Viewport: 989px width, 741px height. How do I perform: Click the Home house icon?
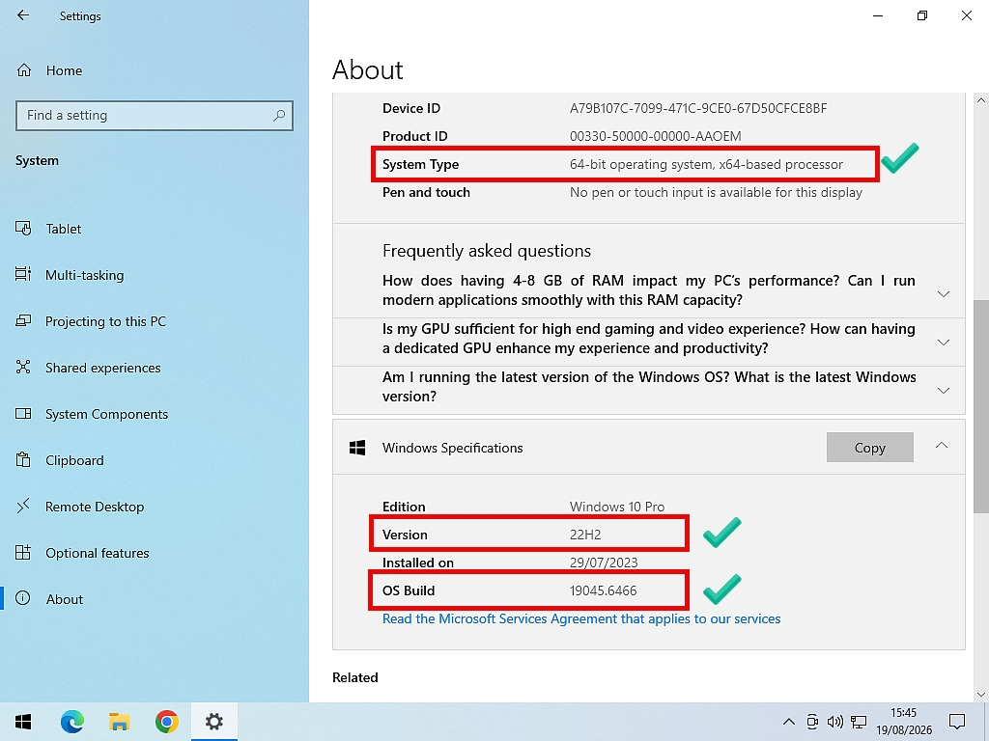point(24,69)
